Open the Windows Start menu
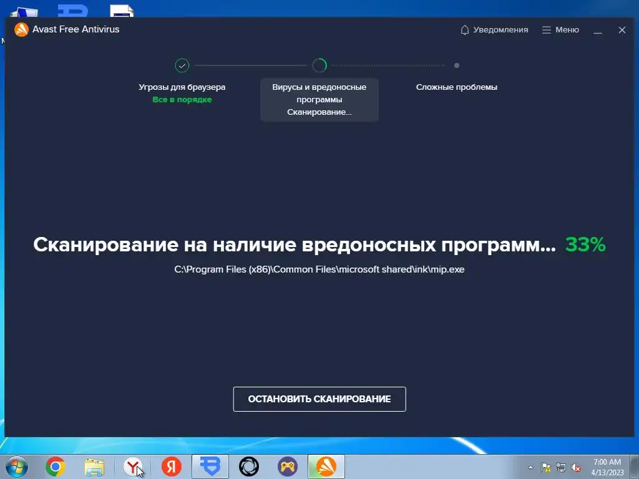 coord(17,467)
